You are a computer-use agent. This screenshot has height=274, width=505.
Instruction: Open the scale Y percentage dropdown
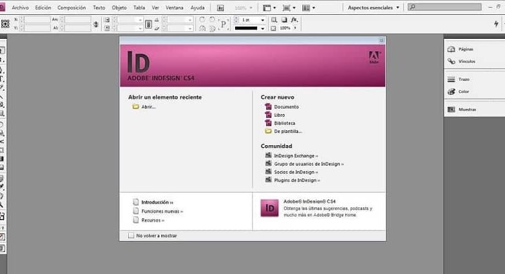[140, 29]
